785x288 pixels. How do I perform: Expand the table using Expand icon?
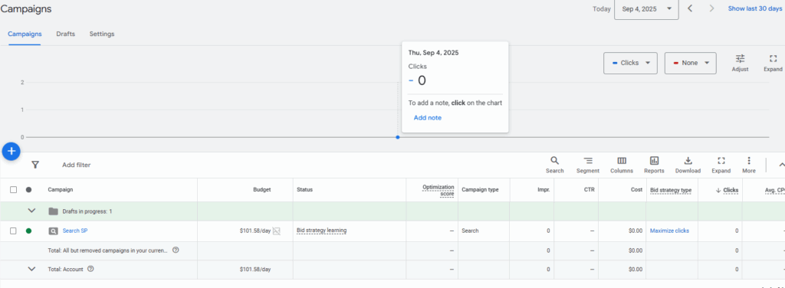(721, 165)
